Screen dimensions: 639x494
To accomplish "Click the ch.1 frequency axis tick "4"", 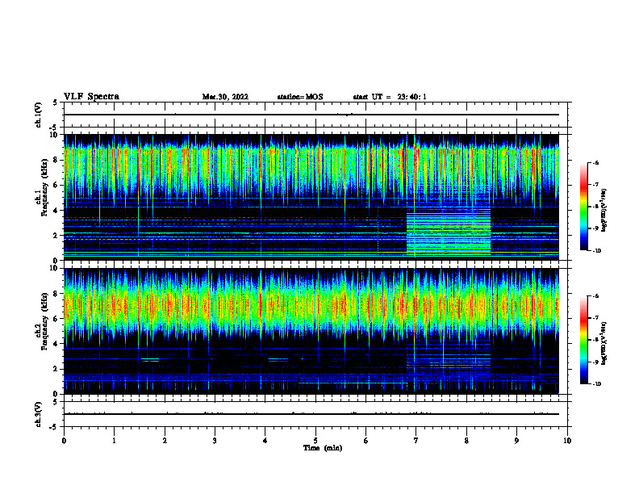I will pyautogui.click(x=56, y=211).
